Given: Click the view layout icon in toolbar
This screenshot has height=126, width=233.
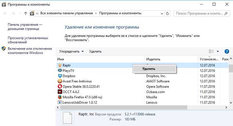Looking at the screenshot, I should click(x=211, y=51).
